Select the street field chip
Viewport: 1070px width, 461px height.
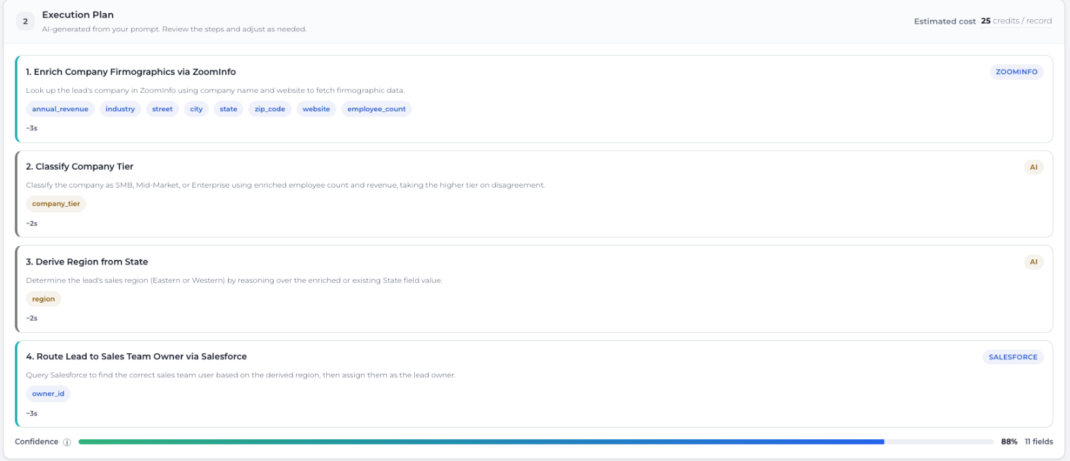tap(162, 109)
